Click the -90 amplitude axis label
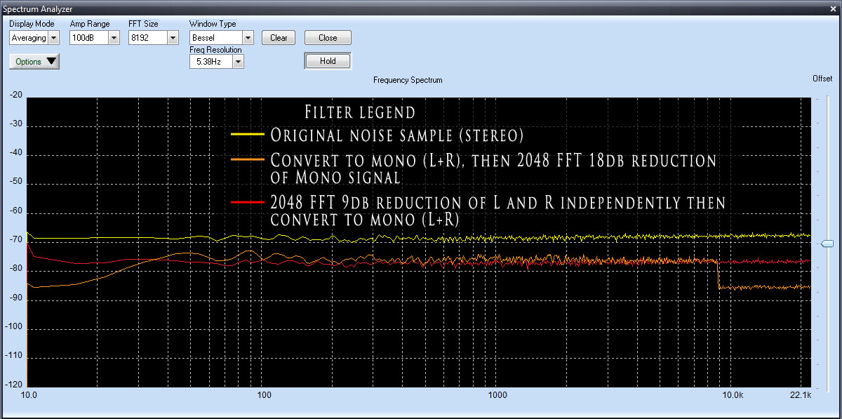 (x=15, y=298)
